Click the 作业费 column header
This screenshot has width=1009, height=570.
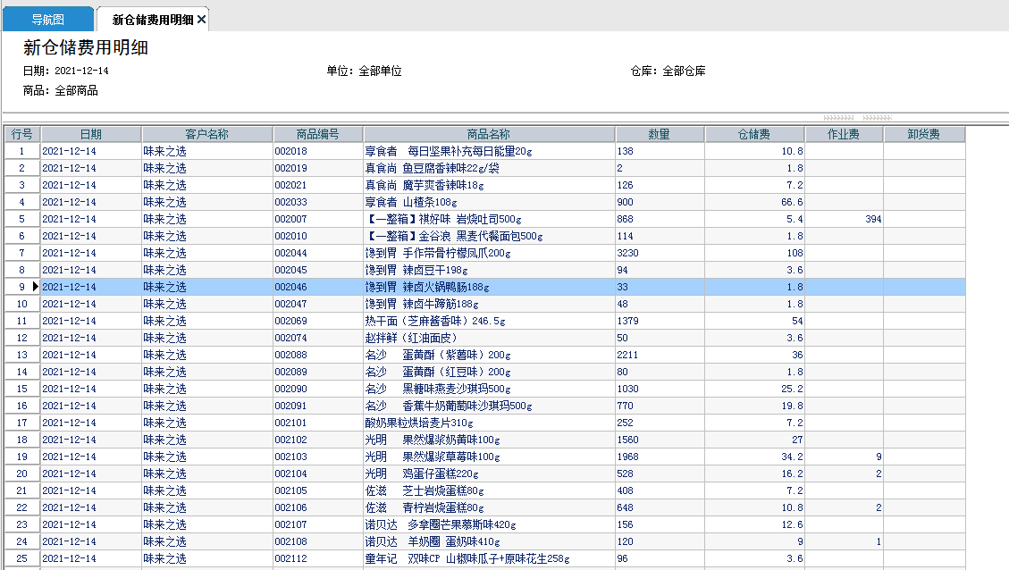(844, 134)
